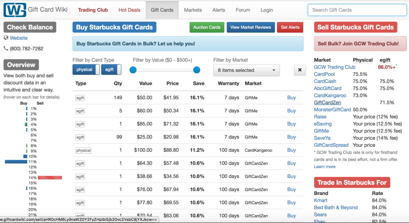Click the physical tag in the $100.00 row

click(x=83, y=150)
